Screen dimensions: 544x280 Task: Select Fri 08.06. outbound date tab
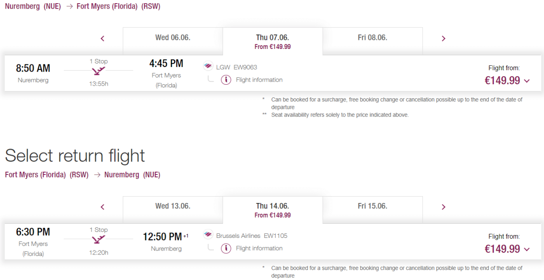click(x=372, y=38)
